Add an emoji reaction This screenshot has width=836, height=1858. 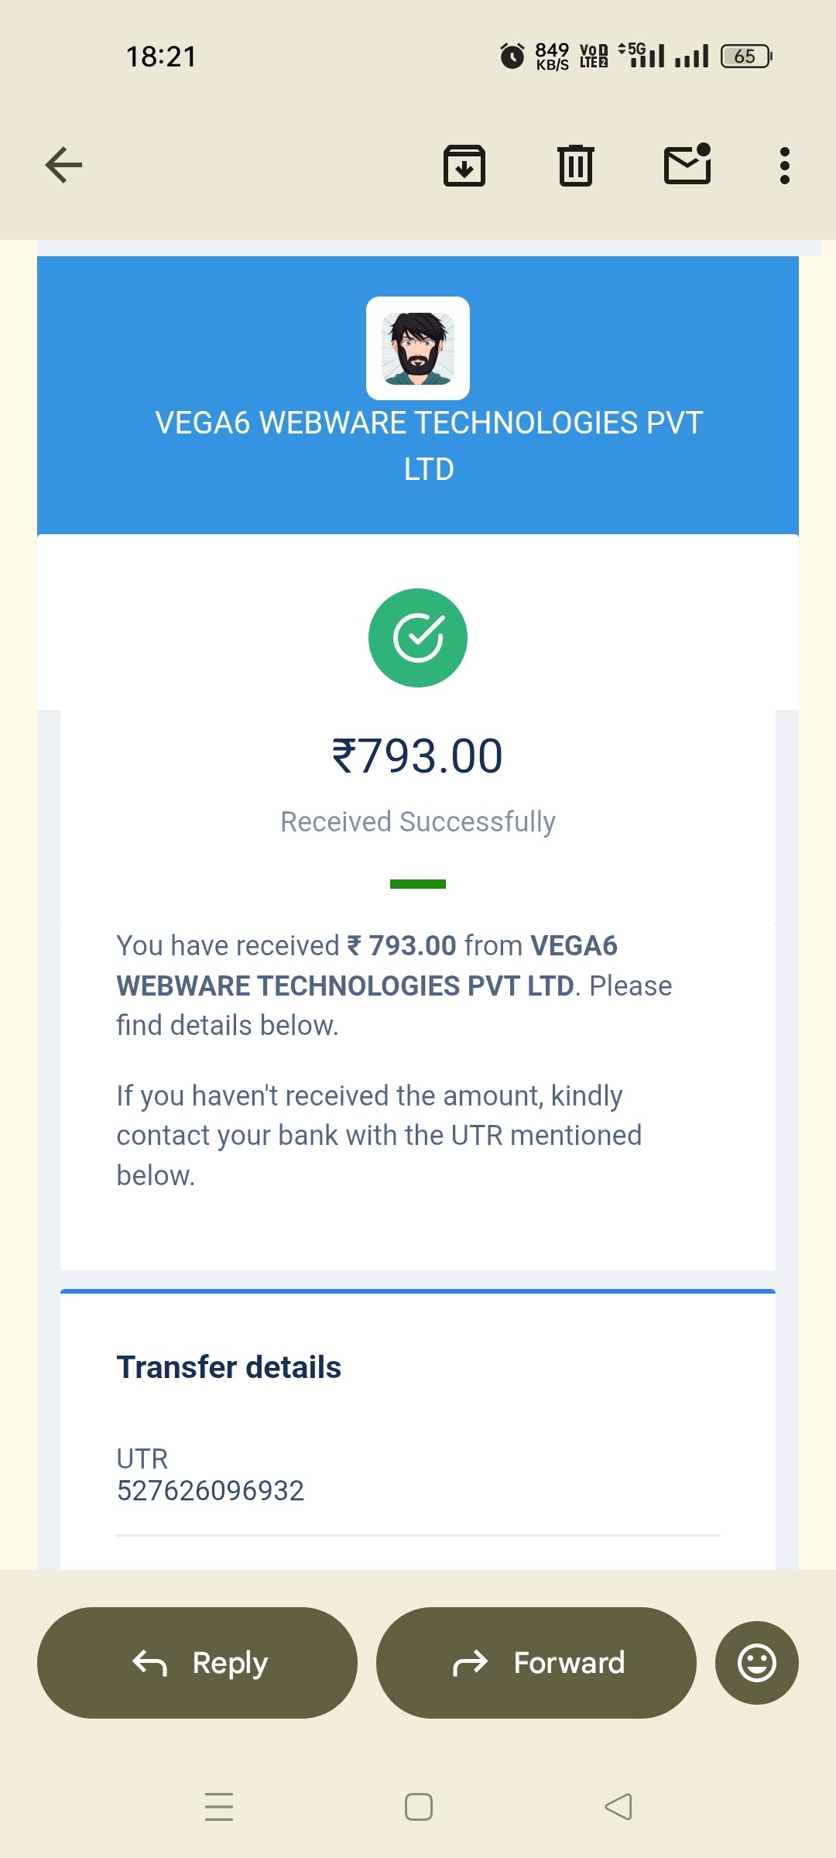pyautogui.click(x=756, y=1662)
